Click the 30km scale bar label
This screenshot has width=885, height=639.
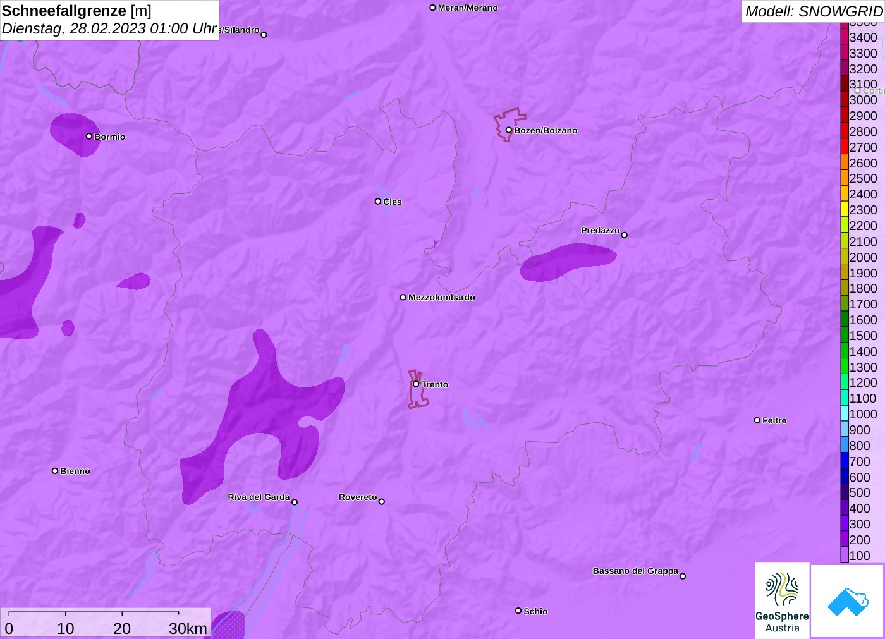(188, 628)
